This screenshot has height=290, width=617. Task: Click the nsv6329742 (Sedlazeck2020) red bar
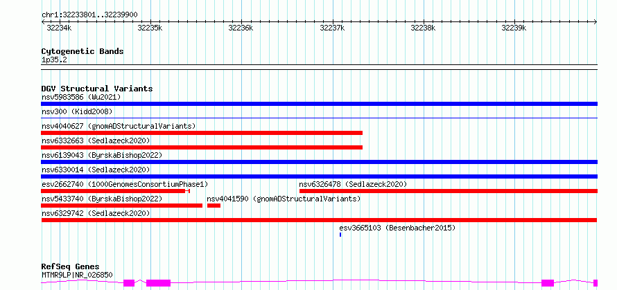coord(319,220)
